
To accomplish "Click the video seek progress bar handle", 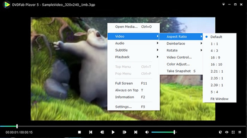I will coord(17,126).
